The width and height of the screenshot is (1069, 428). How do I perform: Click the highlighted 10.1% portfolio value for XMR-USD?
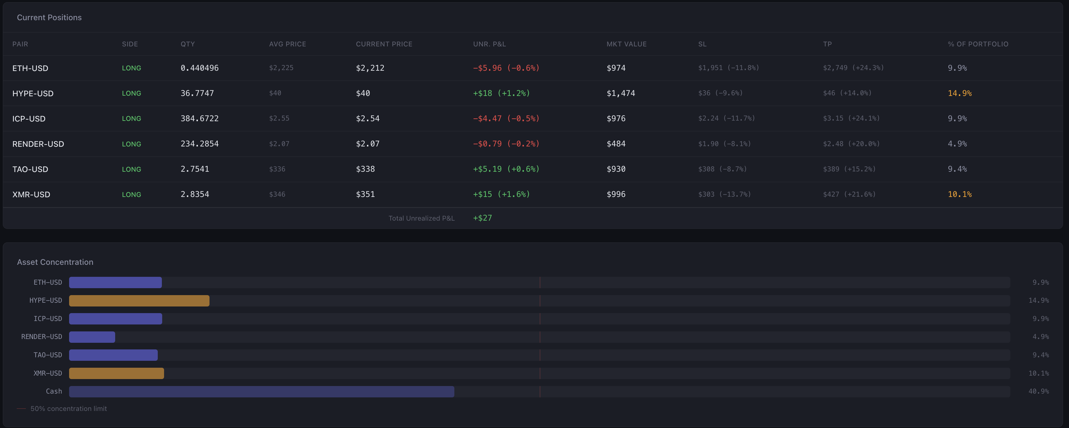point(960,194)
